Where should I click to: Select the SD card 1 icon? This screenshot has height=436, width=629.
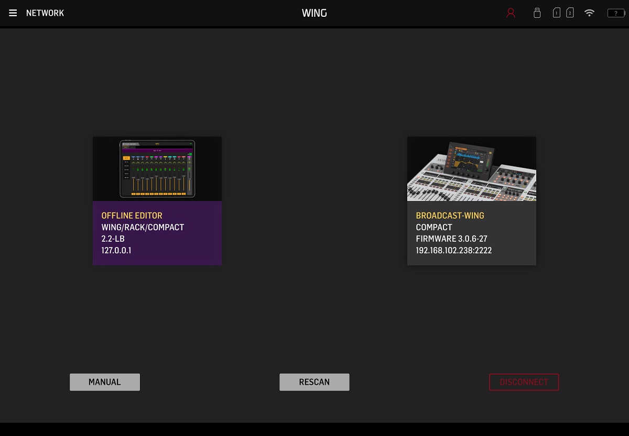pos(557,13)
